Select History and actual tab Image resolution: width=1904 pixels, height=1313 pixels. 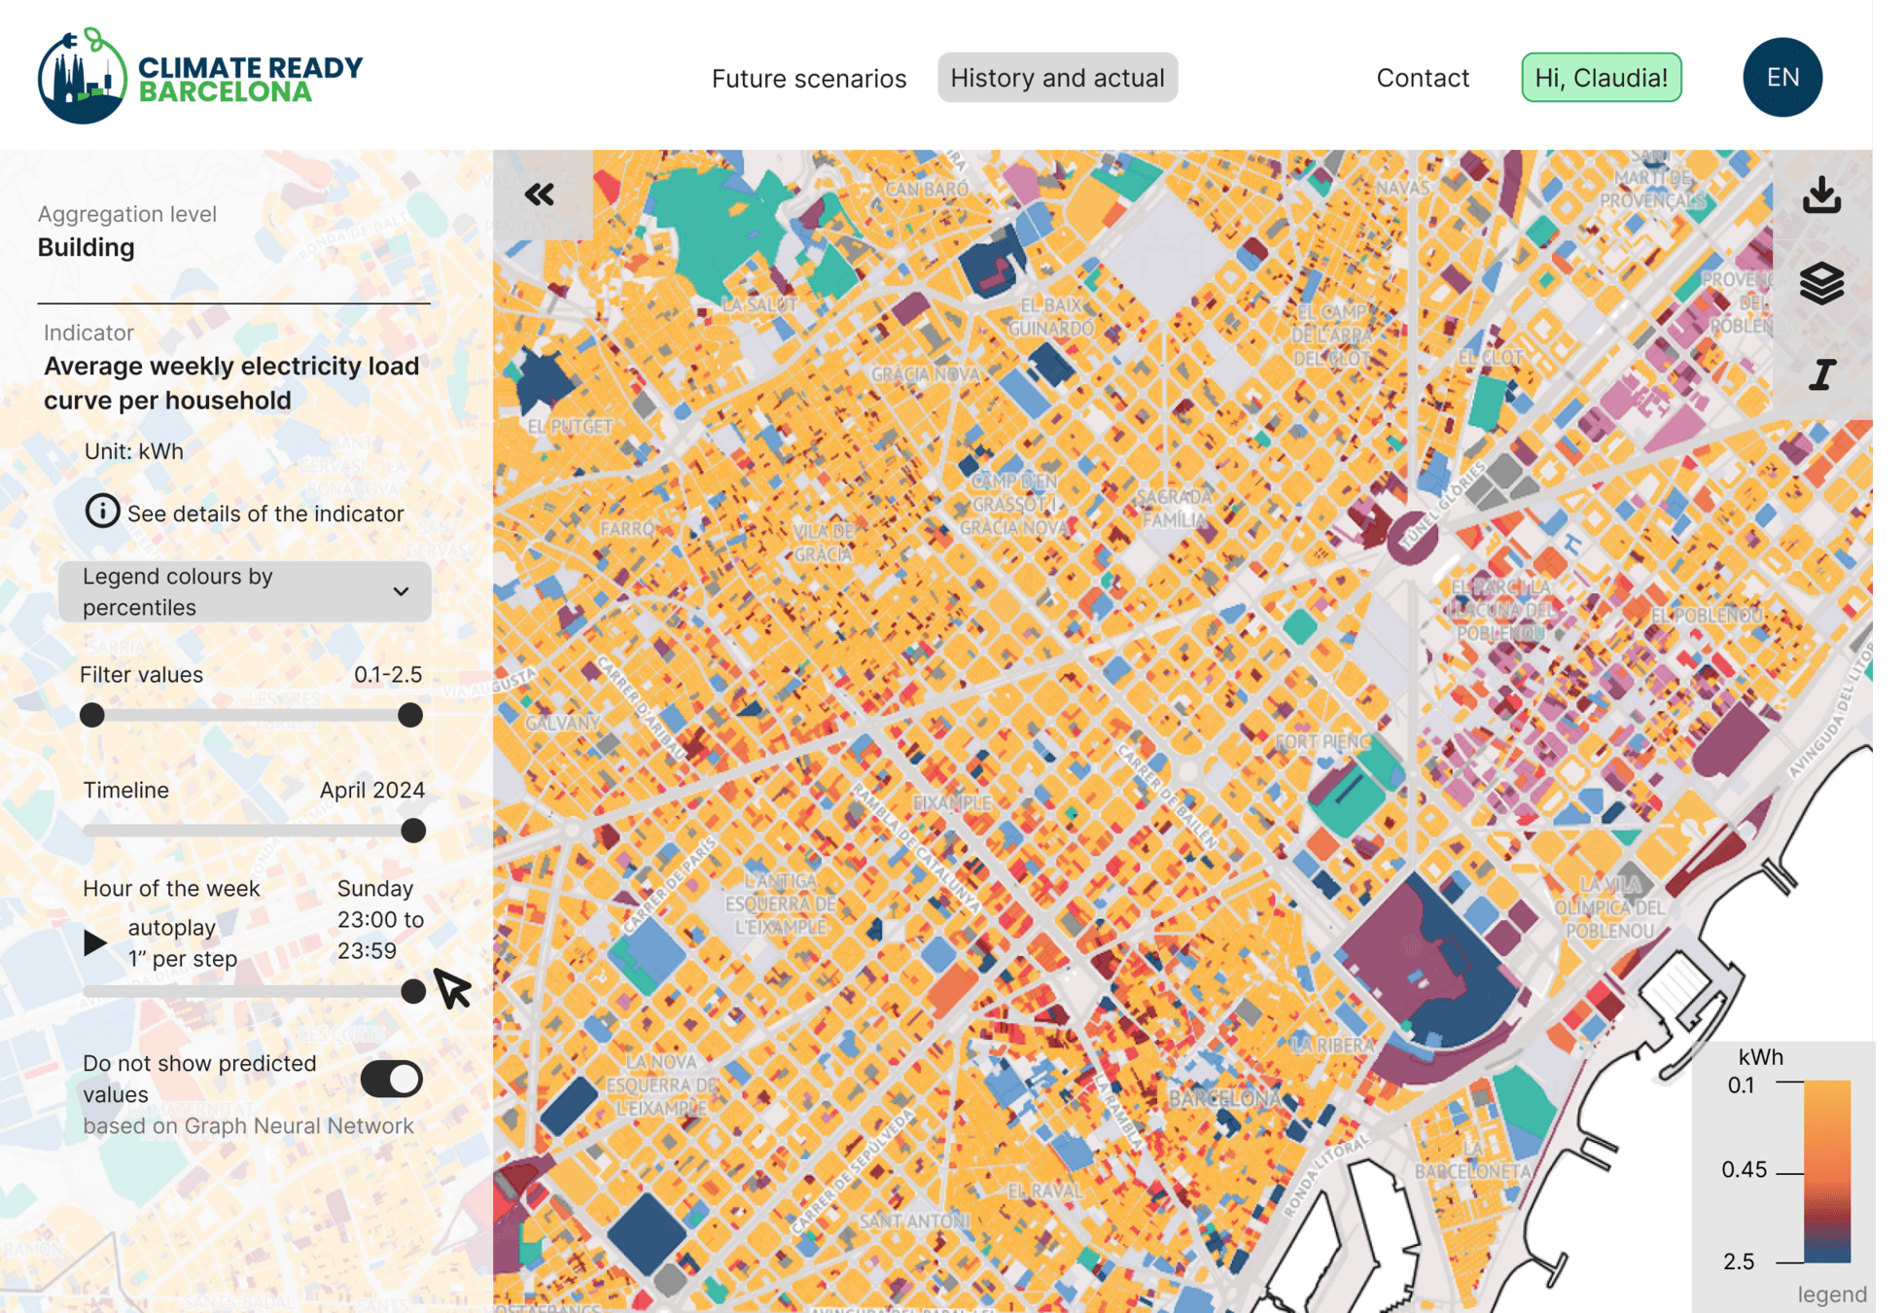1057,78
